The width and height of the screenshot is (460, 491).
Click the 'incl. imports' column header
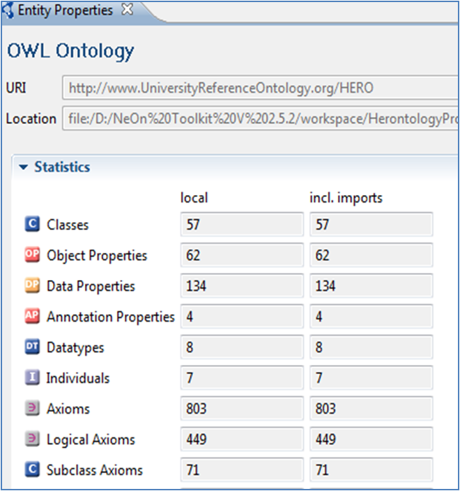coord(346,198)
